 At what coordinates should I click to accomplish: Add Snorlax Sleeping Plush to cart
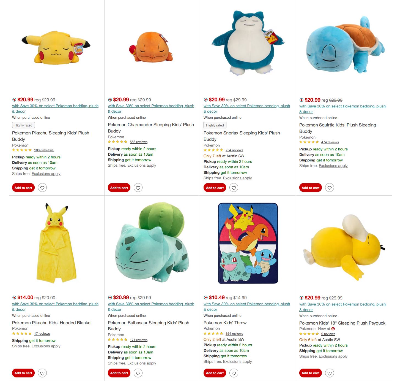point(215,188)
